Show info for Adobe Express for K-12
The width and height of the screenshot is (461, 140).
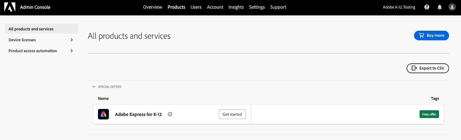point(170,114)
